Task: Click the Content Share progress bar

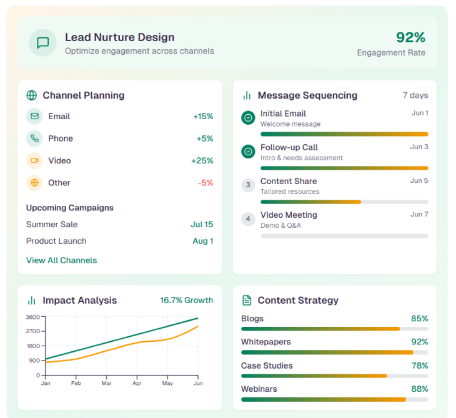Action: (x=344, y=202)
